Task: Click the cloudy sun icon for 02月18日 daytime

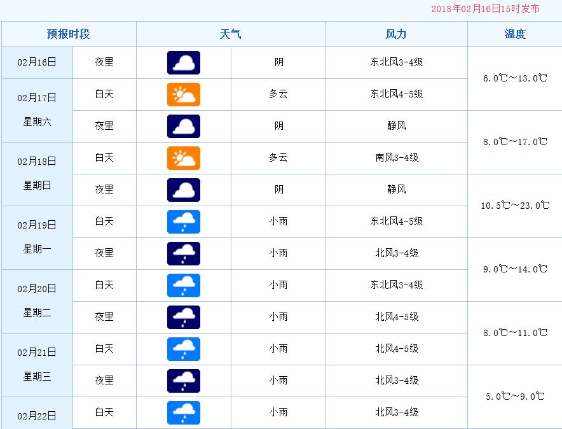Action: coord(184,158)
